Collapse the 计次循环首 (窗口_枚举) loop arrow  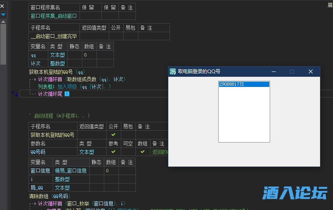pos(34,204)
